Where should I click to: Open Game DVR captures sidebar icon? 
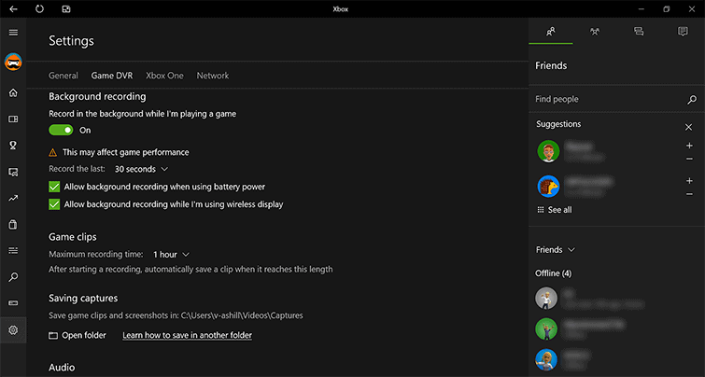pyautogui.click(x=13, y=172)
